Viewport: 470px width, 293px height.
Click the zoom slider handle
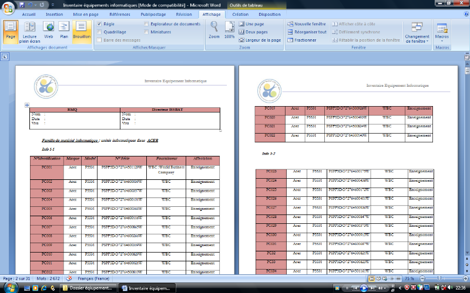(x=439, y=279)
